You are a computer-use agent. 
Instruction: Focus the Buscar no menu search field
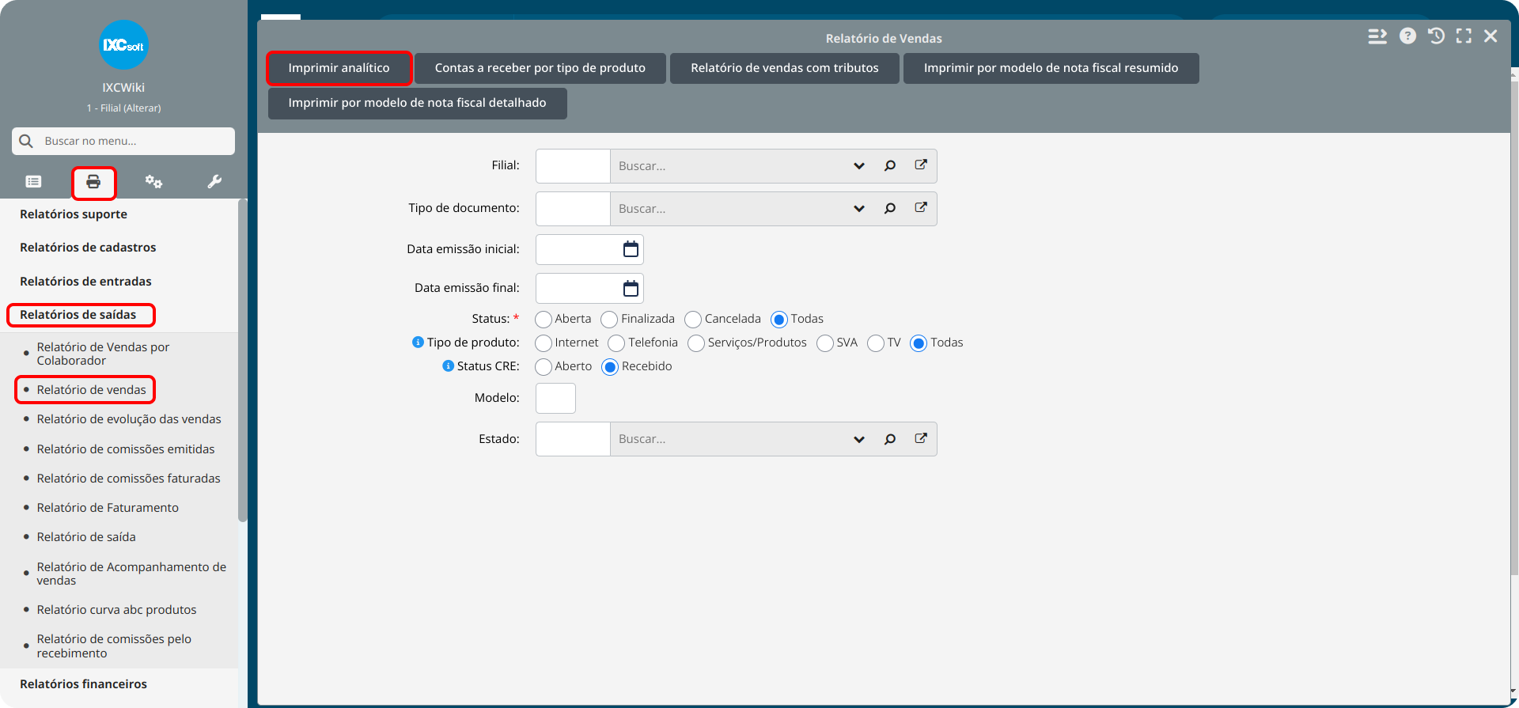(123, 141)
